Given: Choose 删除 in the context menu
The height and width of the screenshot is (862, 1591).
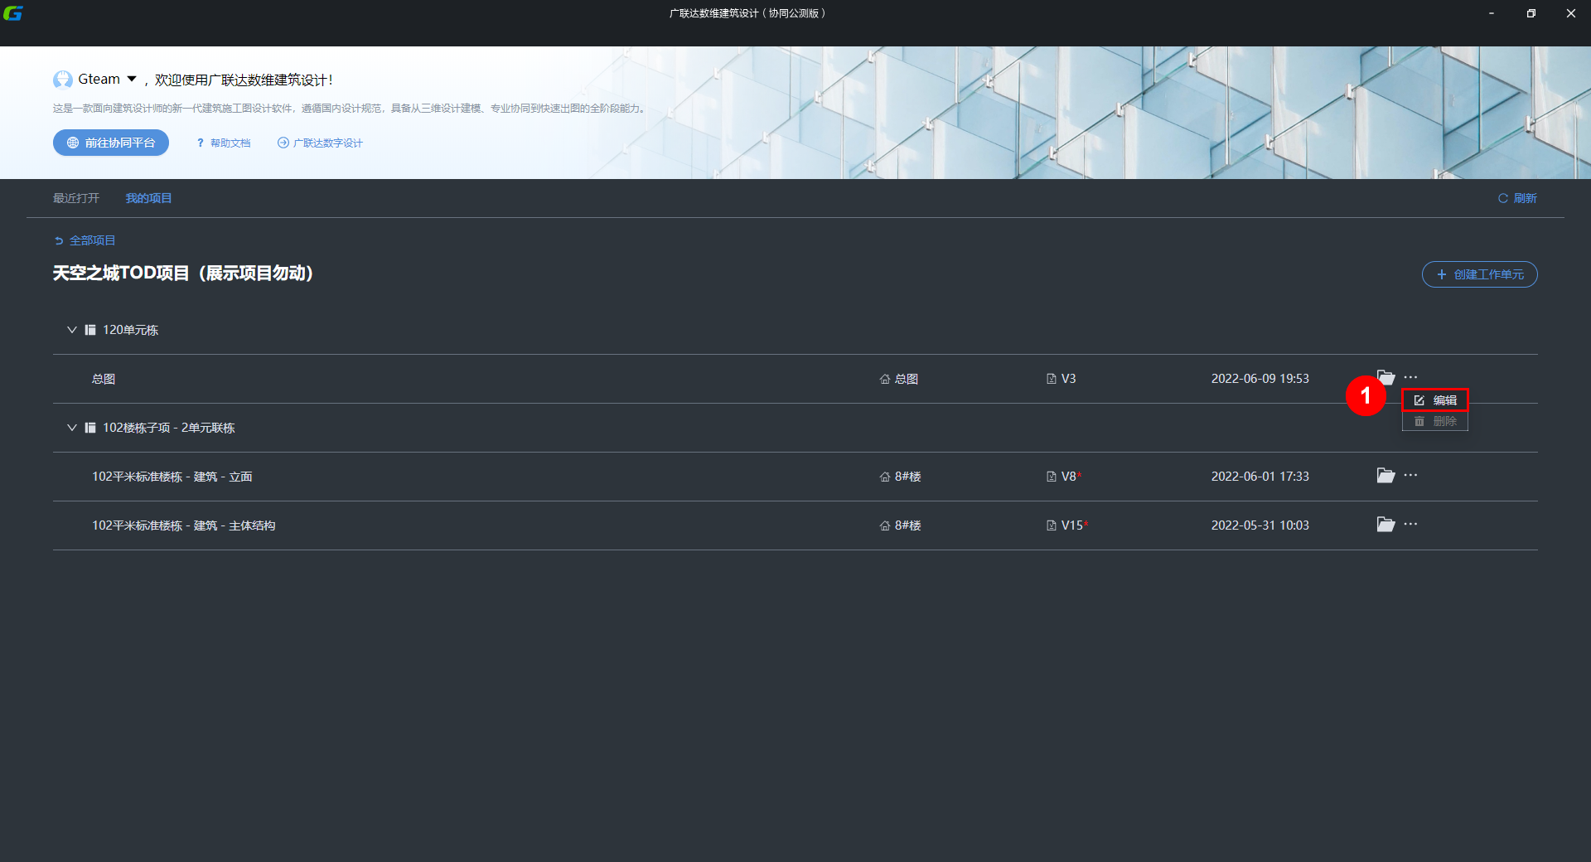Looking at the screenshot, I should (1435, 421).
